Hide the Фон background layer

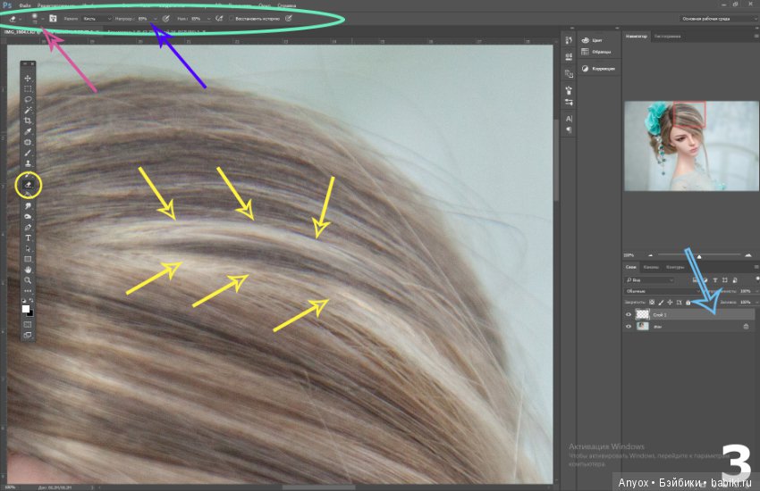coord(629,326)
